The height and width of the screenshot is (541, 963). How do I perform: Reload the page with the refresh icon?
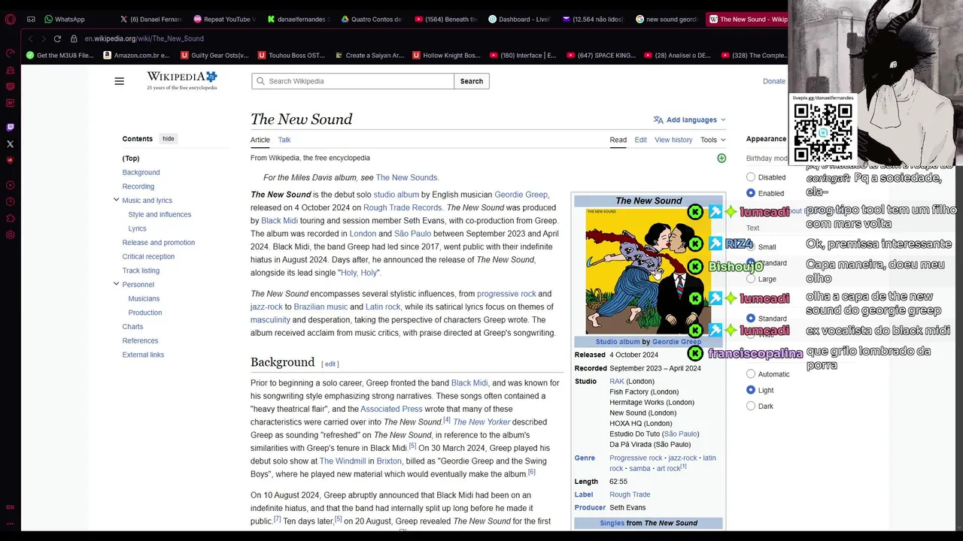tap(57, 38)
